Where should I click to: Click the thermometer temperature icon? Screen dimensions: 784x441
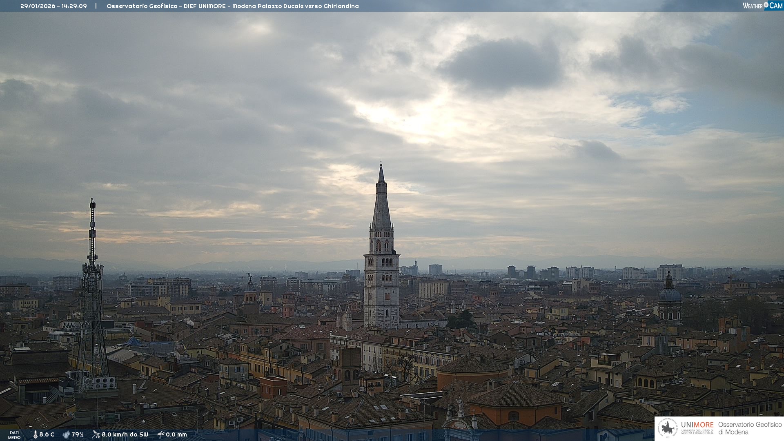click(35, 435)
